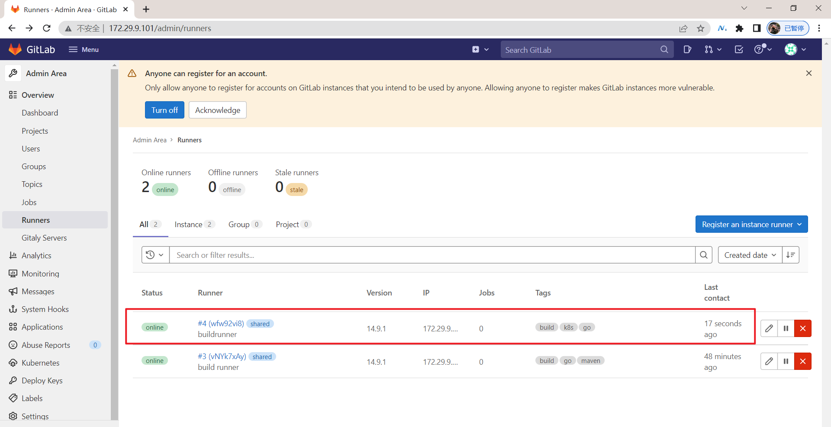Click the k8s tag on runner #4
Viewport: 831px width, 427px height.
(x=568, y=327)
